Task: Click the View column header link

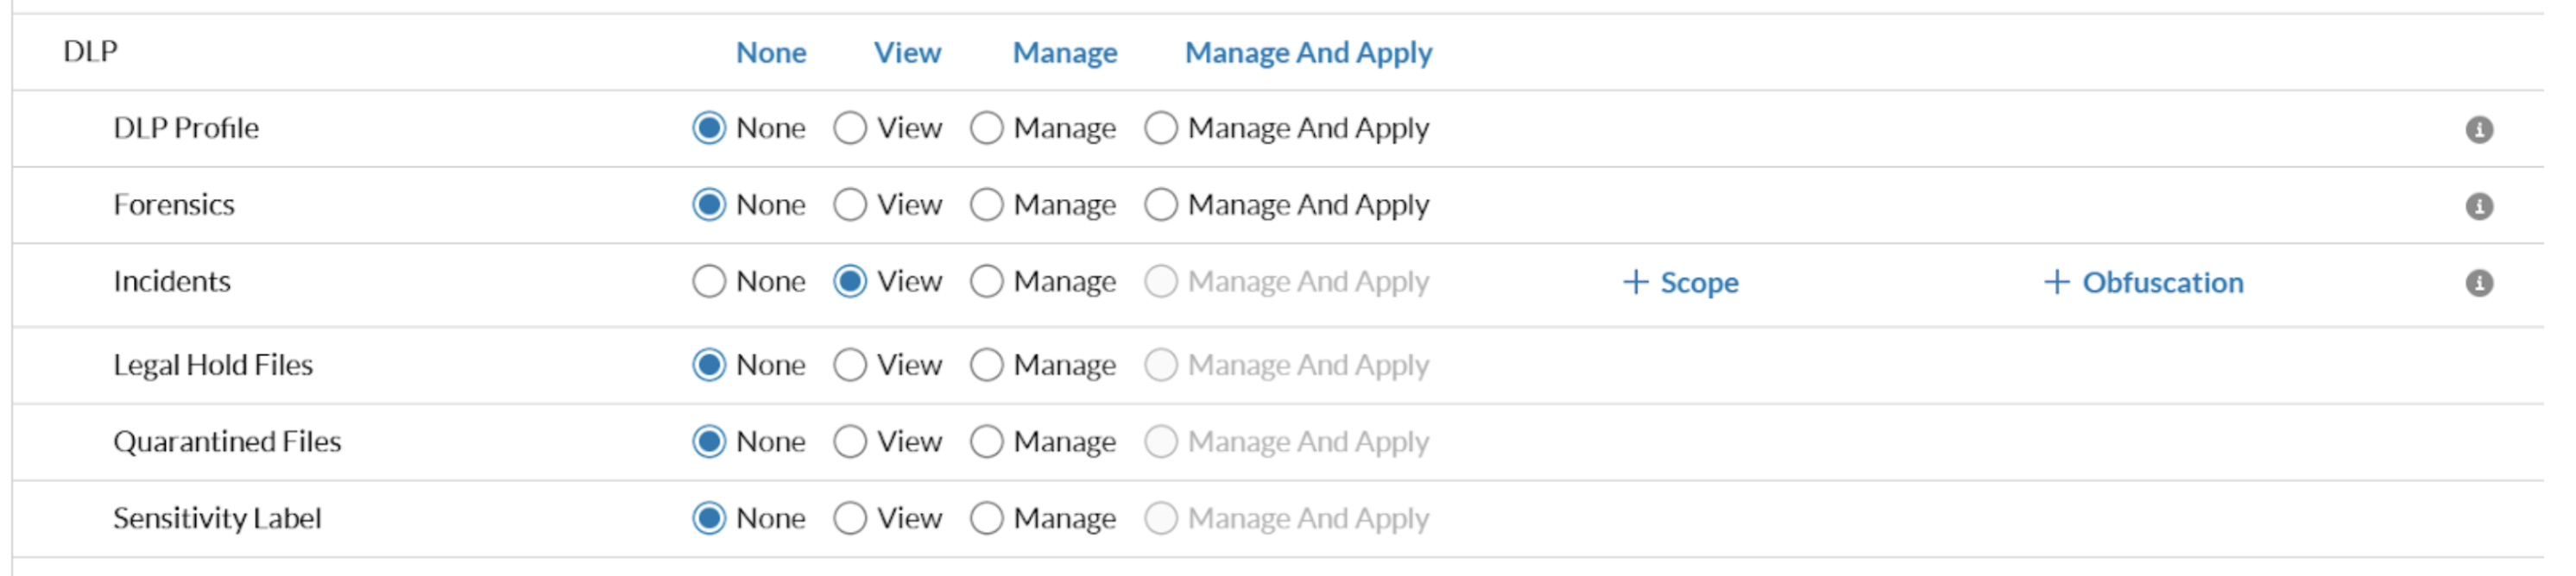Action: (x=907, y=53)
